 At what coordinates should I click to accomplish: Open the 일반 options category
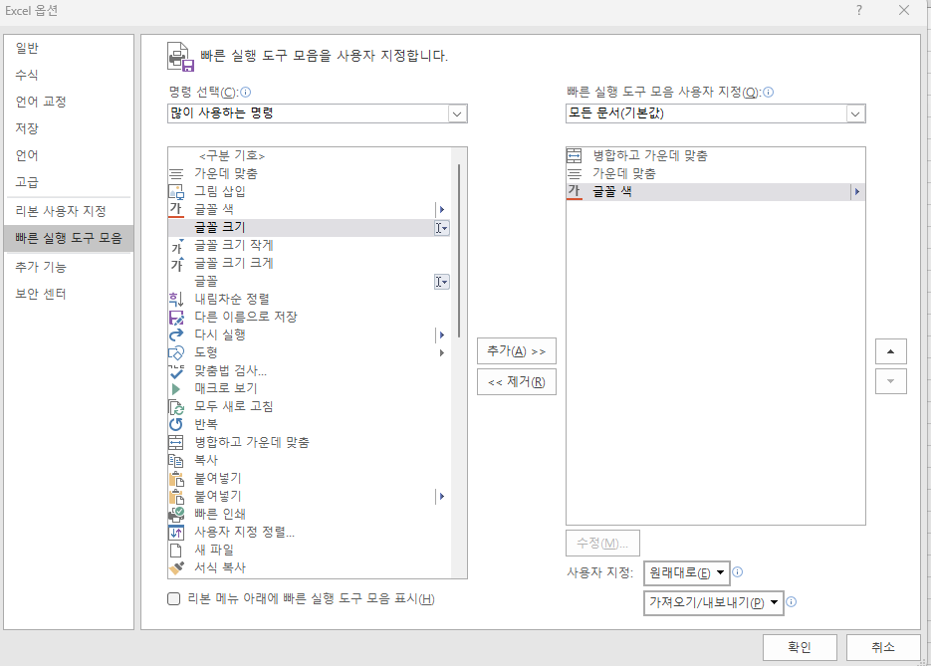27,48
